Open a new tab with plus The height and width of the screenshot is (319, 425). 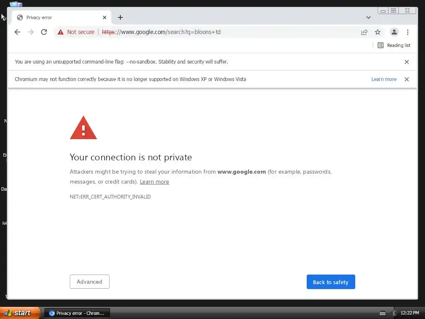pos(120,17)
